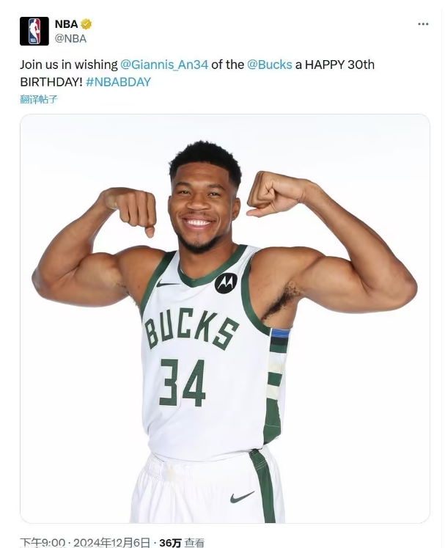Image resolution: width=445 pixels, height=548 pixels.
Task: Open the 下午9:00 post timestamp
Action: 43,543
